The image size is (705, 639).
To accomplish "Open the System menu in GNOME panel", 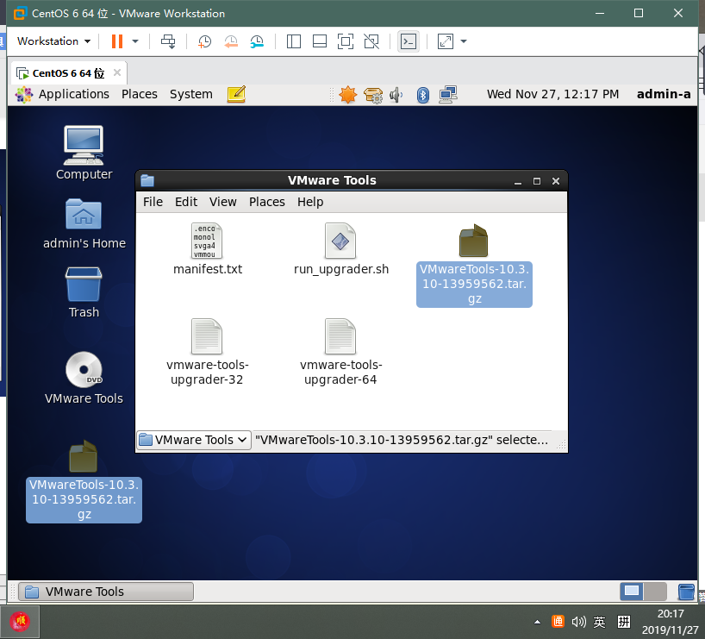I will 191,94.
